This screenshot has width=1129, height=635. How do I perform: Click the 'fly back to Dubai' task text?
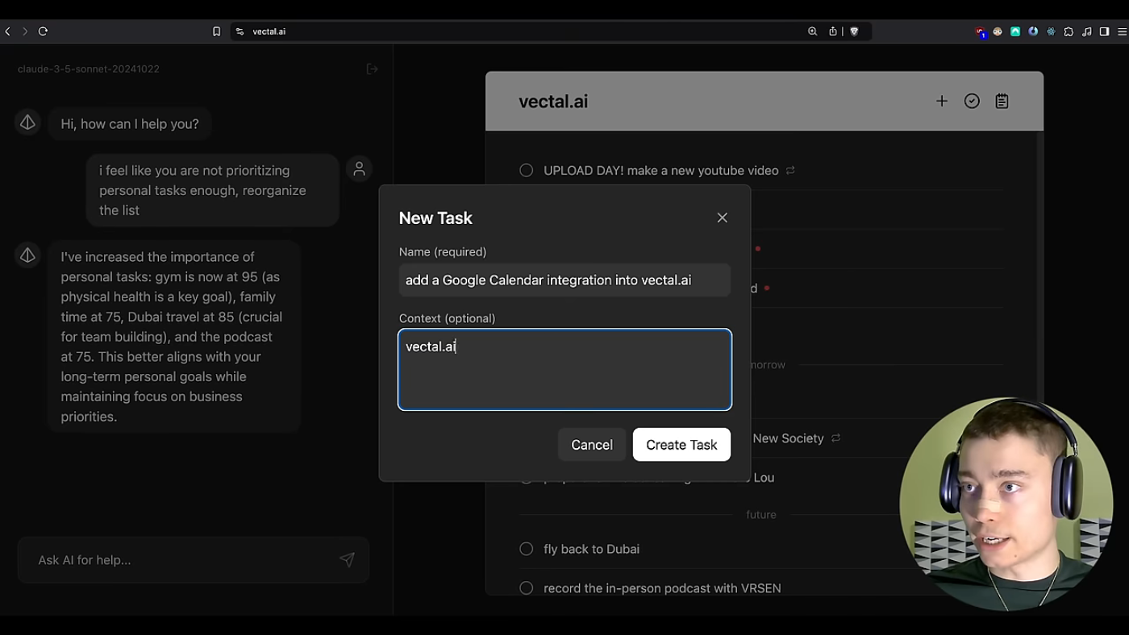click(591, 549)
